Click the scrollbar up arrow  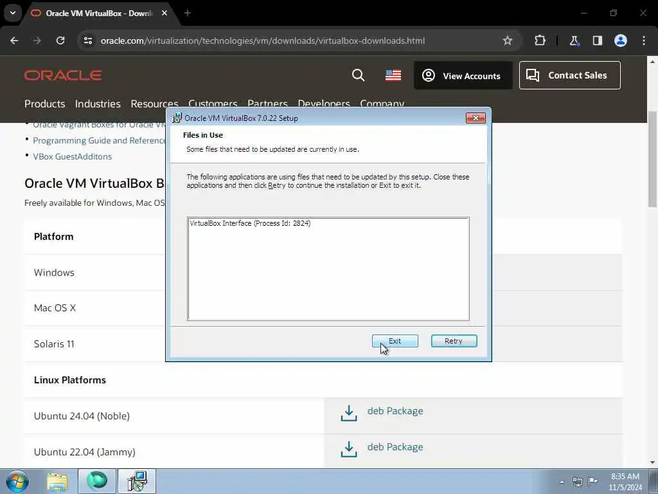(x=652, y=61)
